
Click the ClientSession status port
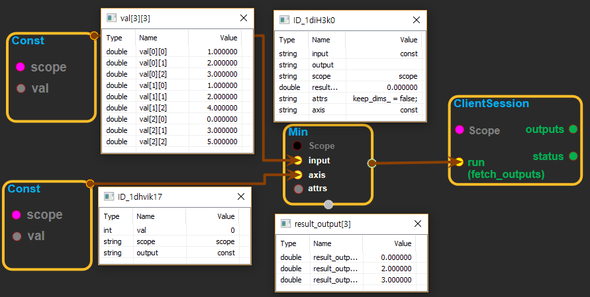click(x=573, y=157)
